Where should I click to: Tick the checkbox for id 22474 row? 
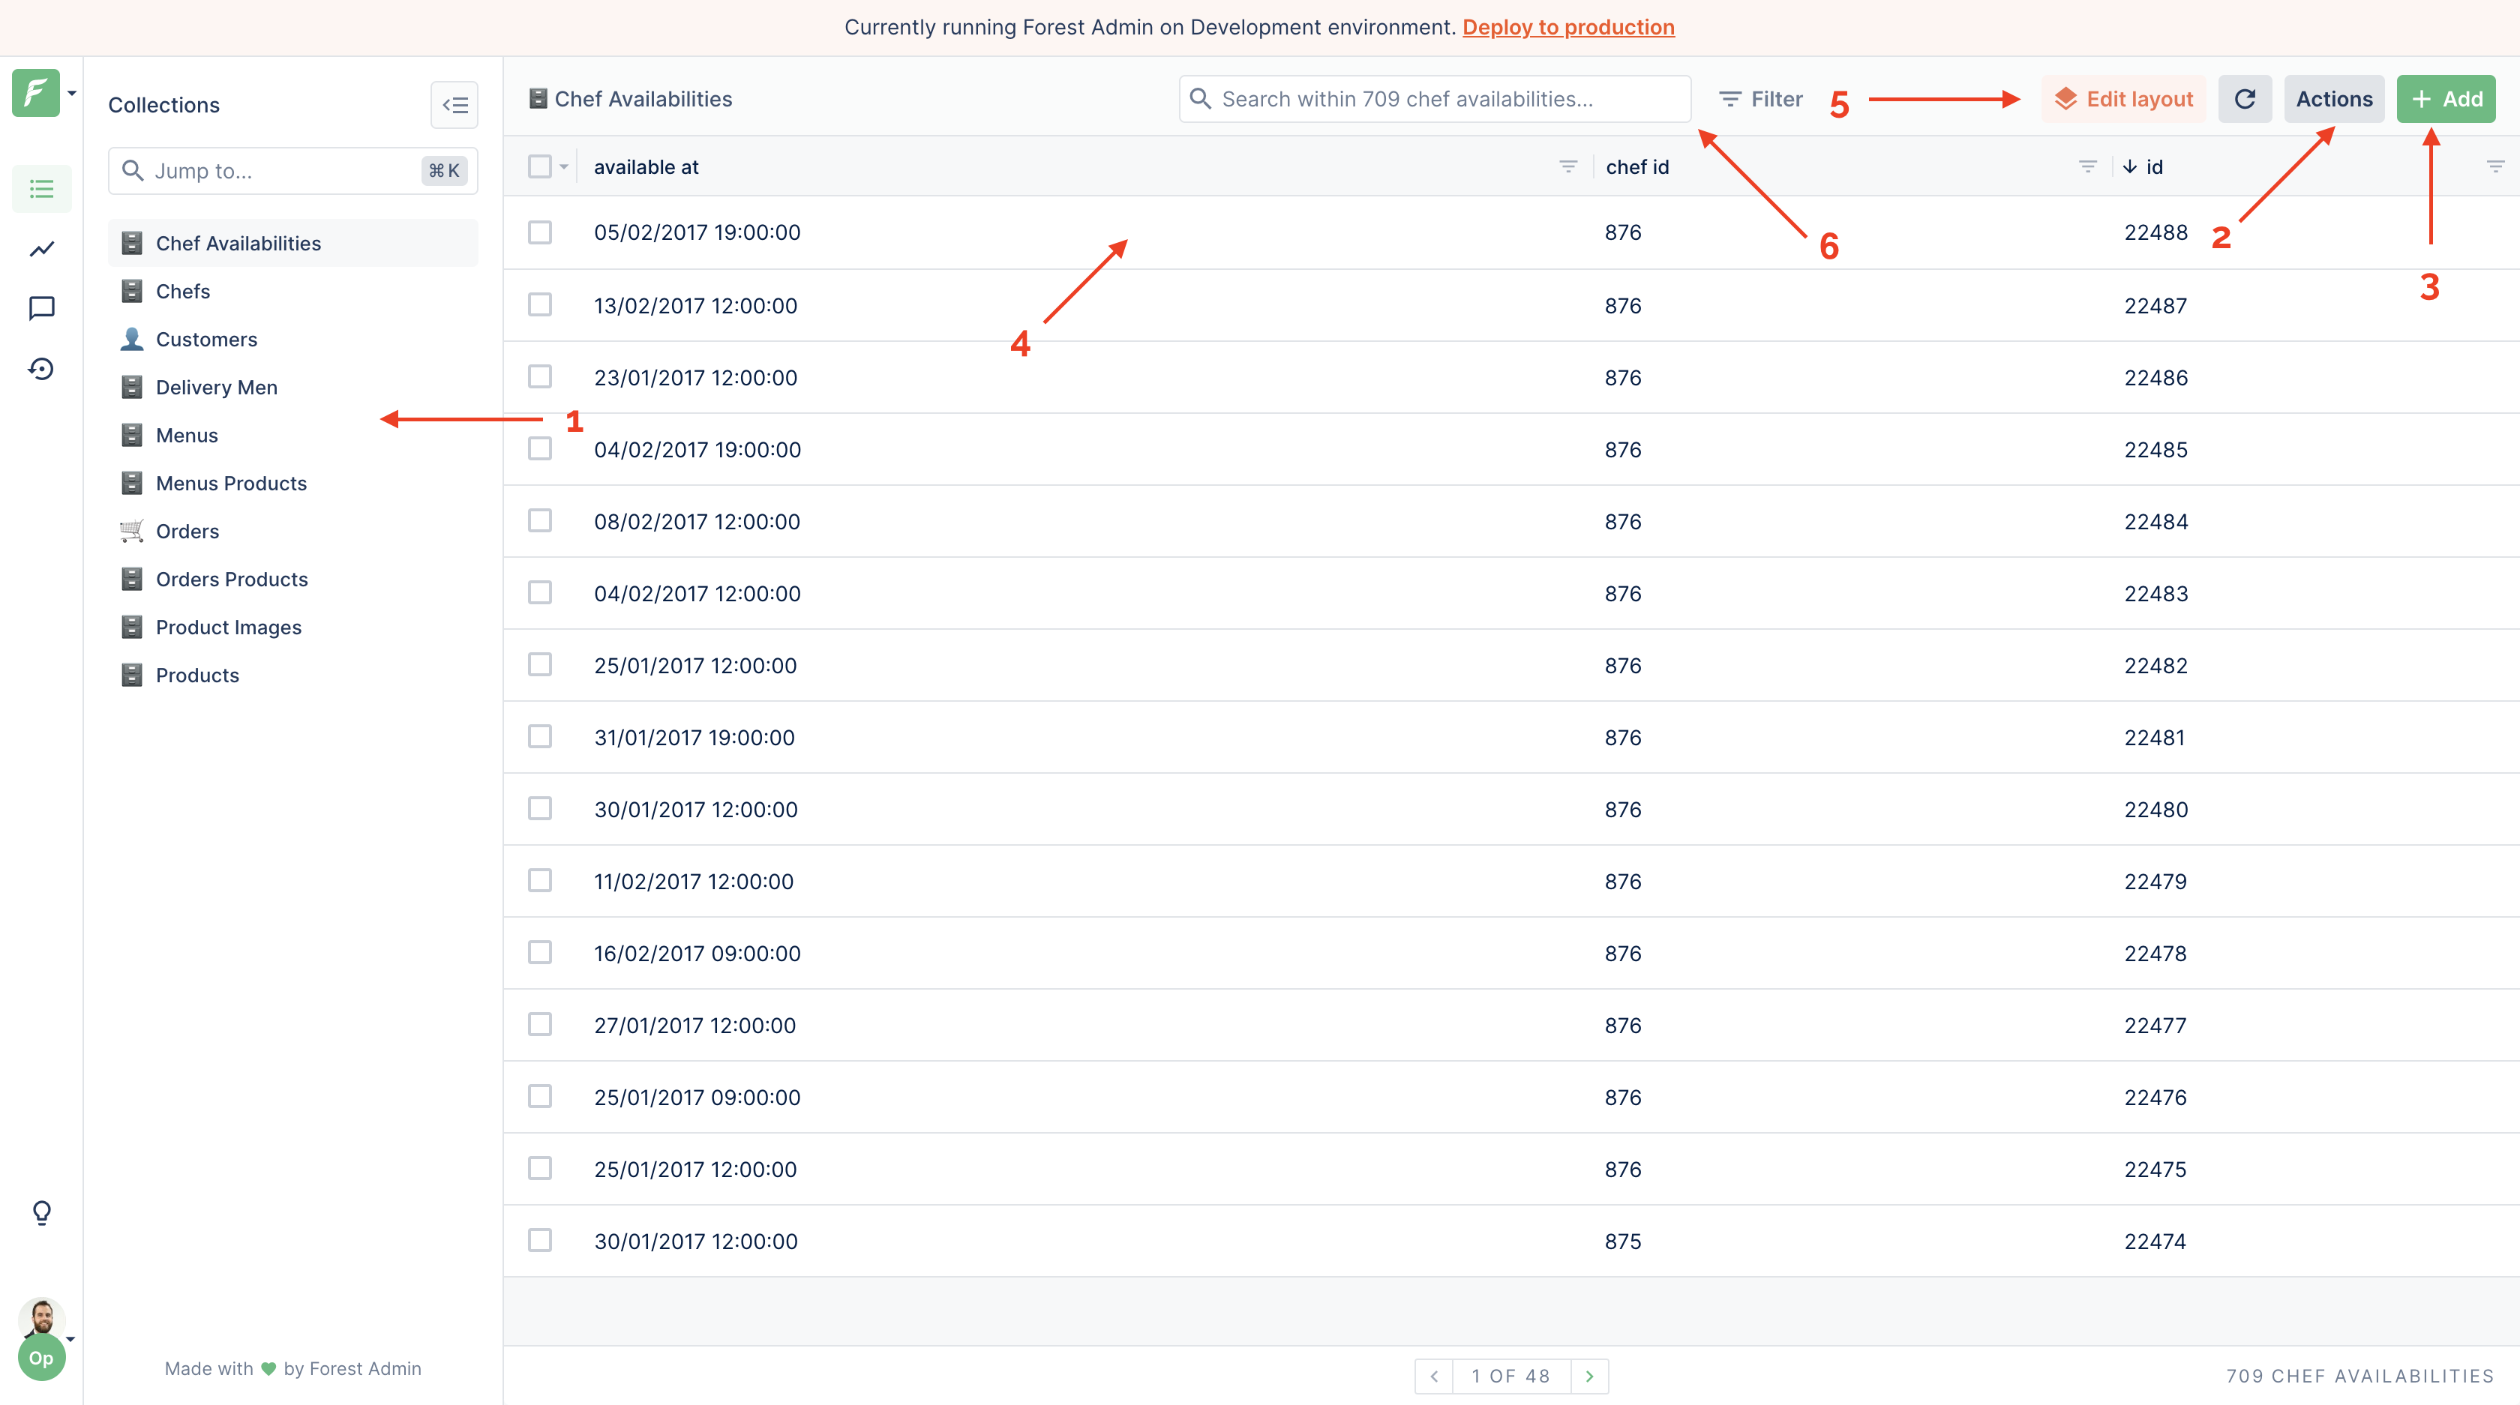click(x=539, y=1241)
